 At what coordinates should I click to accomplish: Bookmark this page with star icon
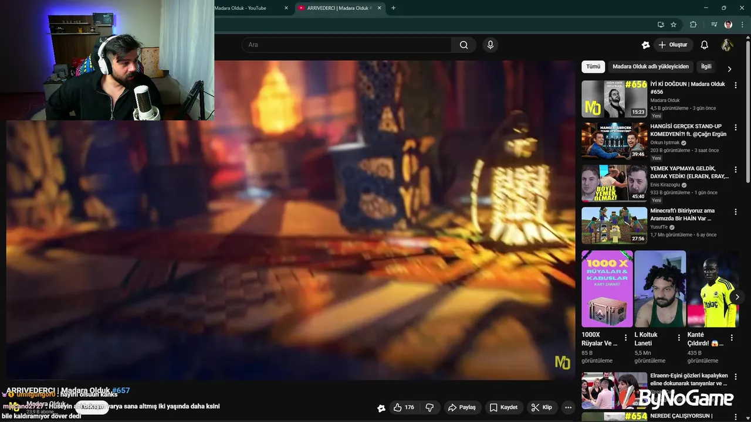tap(674, 25)
